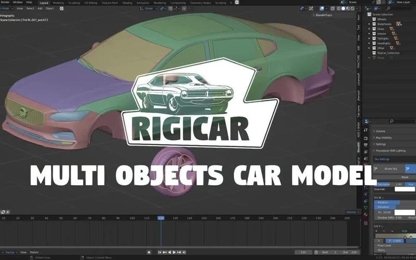The height and width of the screenshot is (260, 416).
Task: Open the Window menu
Action: tap(18, 2)
